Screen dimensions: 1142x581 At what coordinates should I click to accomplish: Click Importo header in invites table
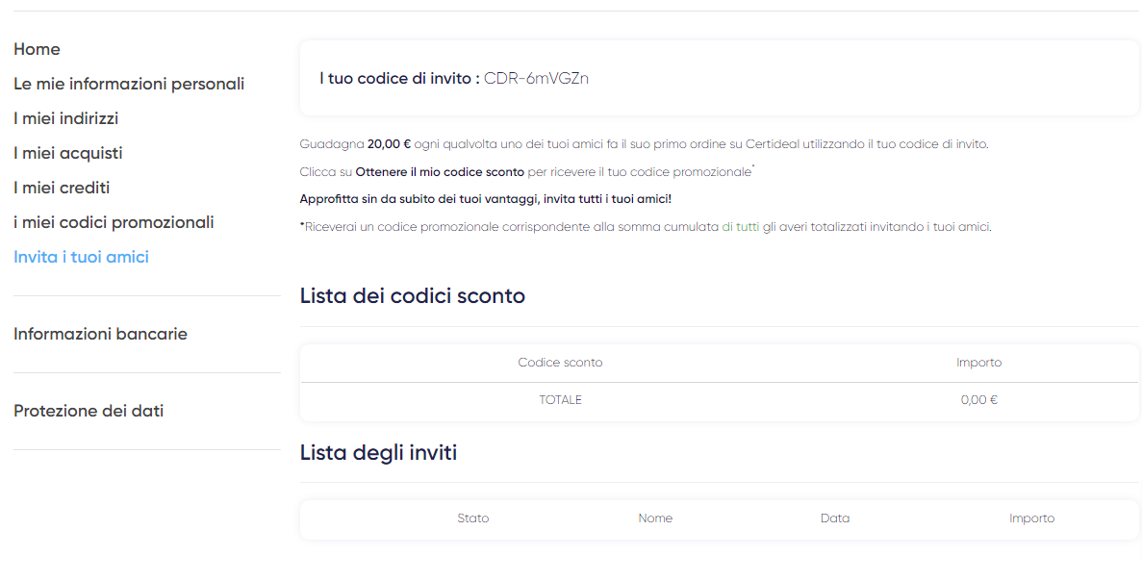point(1031,518)
